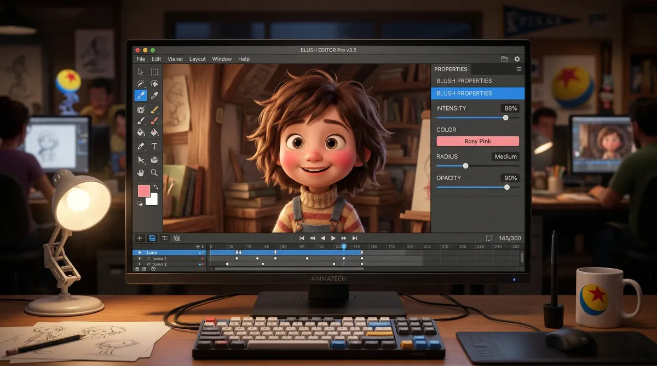Open the Properties panel hamburger menu

[518, 69]
